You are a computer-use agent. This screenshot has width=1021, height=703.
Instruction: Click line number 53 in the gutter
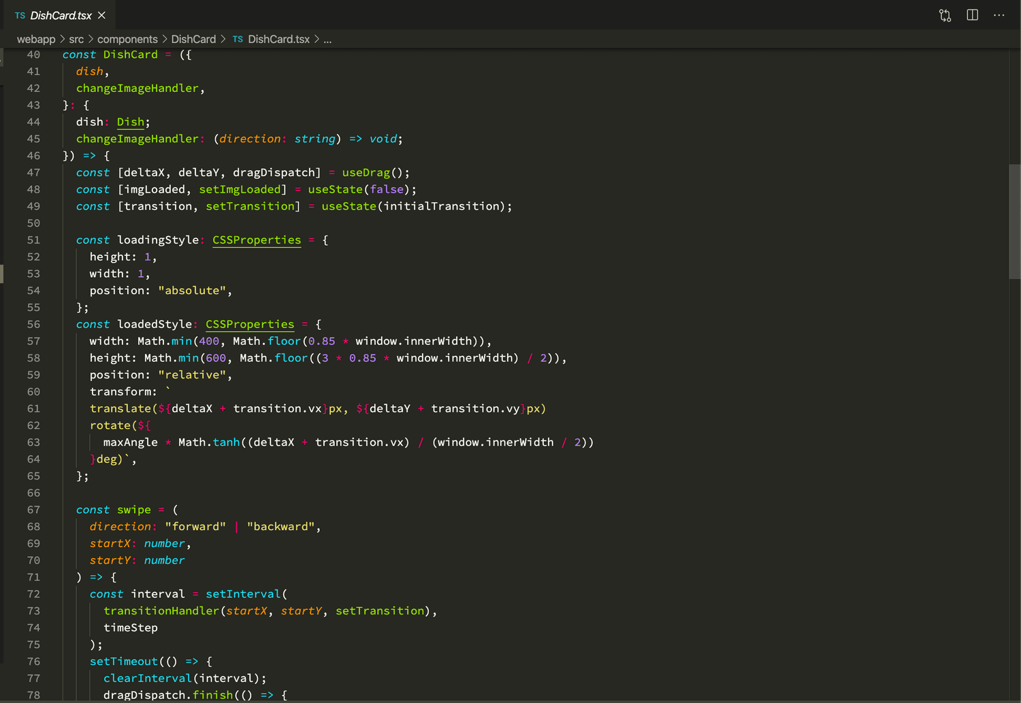pos(33,274)
